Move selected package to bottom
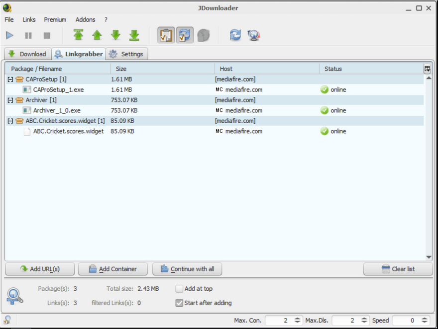438x329 pixels. coord(134,35)
